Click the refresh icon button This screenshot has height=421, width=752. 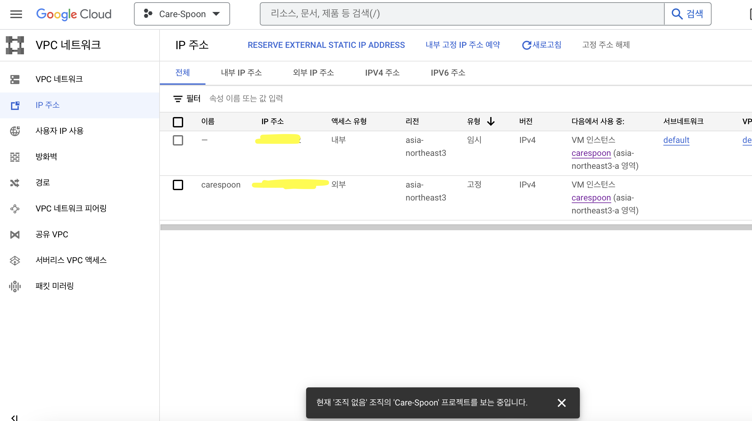coord(527,45)
